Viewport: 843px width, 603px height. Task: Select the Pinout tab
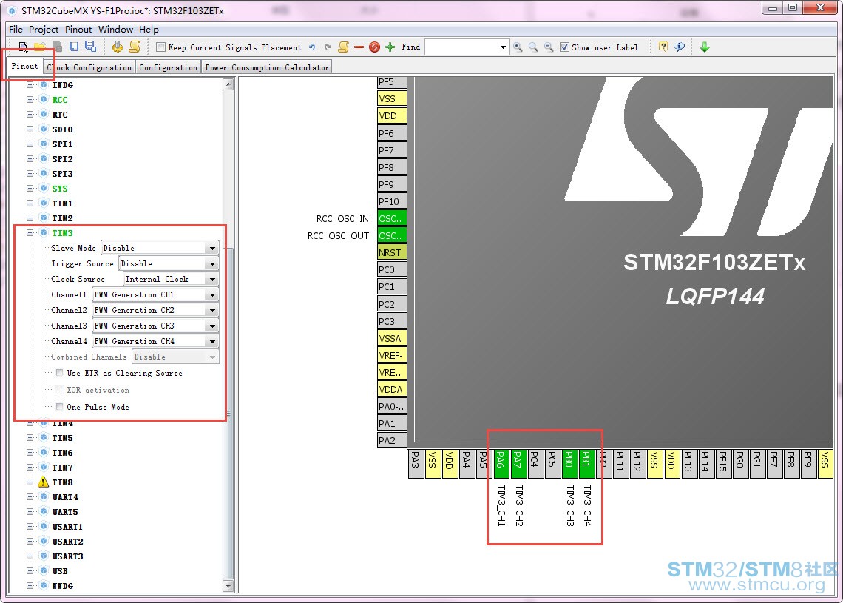pyautogui.click(x=24, y=66)
